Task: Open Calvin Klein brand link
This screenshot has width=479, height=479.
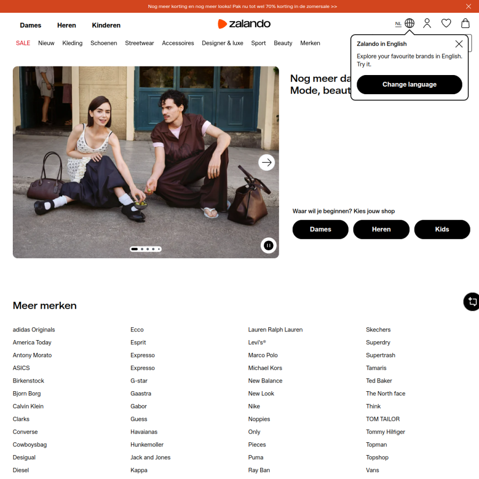Action: [x=28, y=406]
